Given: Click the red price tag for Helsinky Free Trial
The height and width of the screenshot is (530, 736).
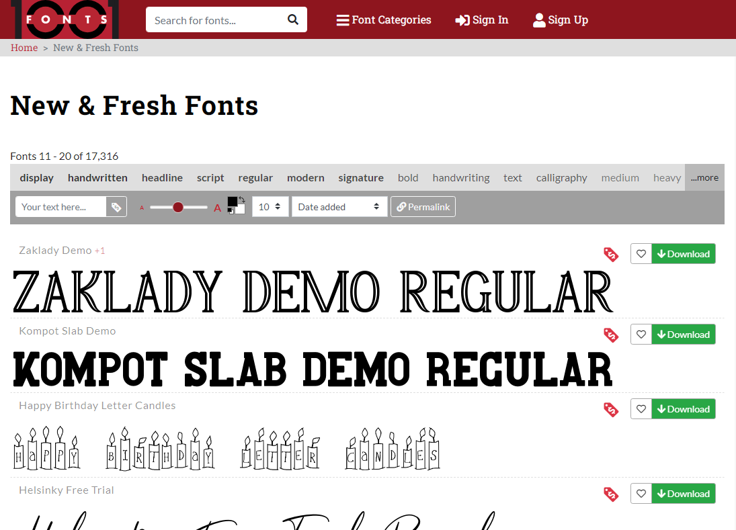Looking at the screenshot, I should pyautogui.click(x=610, y=494).
